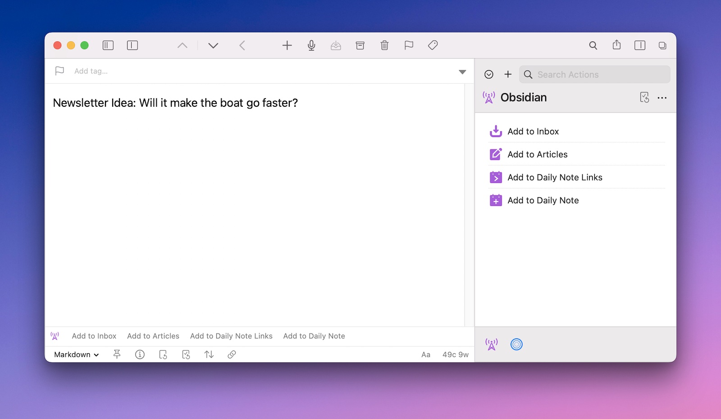Toggle the flag next to Add tag
Screen dimensions: 721x419
59,71
